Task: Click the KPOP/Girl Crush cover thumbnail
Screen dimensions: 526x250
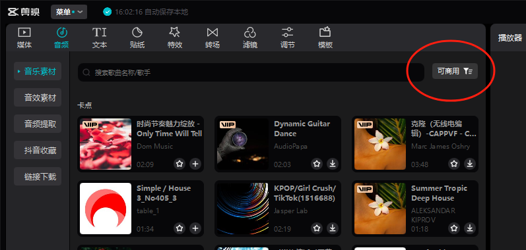Action: point(242,209)
